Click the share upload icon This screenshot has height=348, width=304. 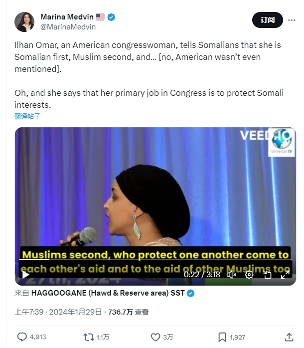(289, 337)
